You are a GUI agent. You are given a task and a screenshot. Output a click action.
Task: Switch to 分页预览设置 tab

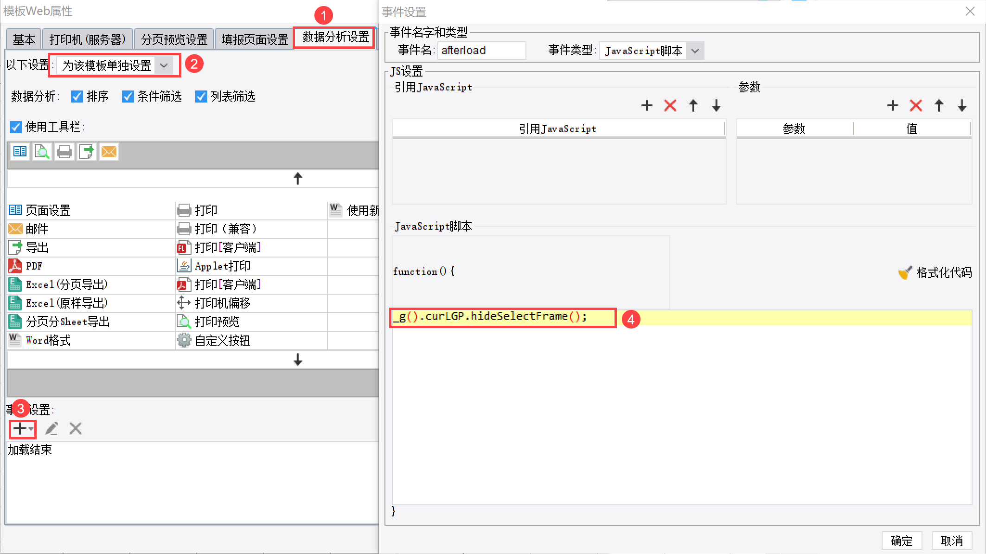click(174, 39)
